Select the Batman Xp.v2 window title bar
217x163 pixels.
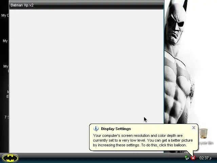tap(86, 5)
